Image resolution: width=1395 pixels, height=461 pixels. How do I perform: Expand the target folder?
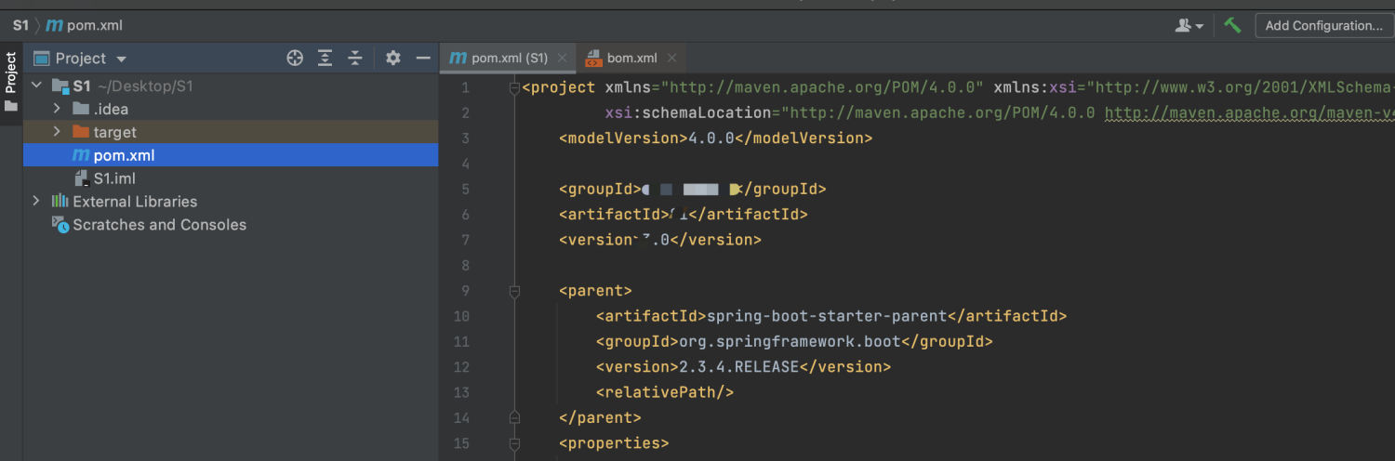[57, 132]
